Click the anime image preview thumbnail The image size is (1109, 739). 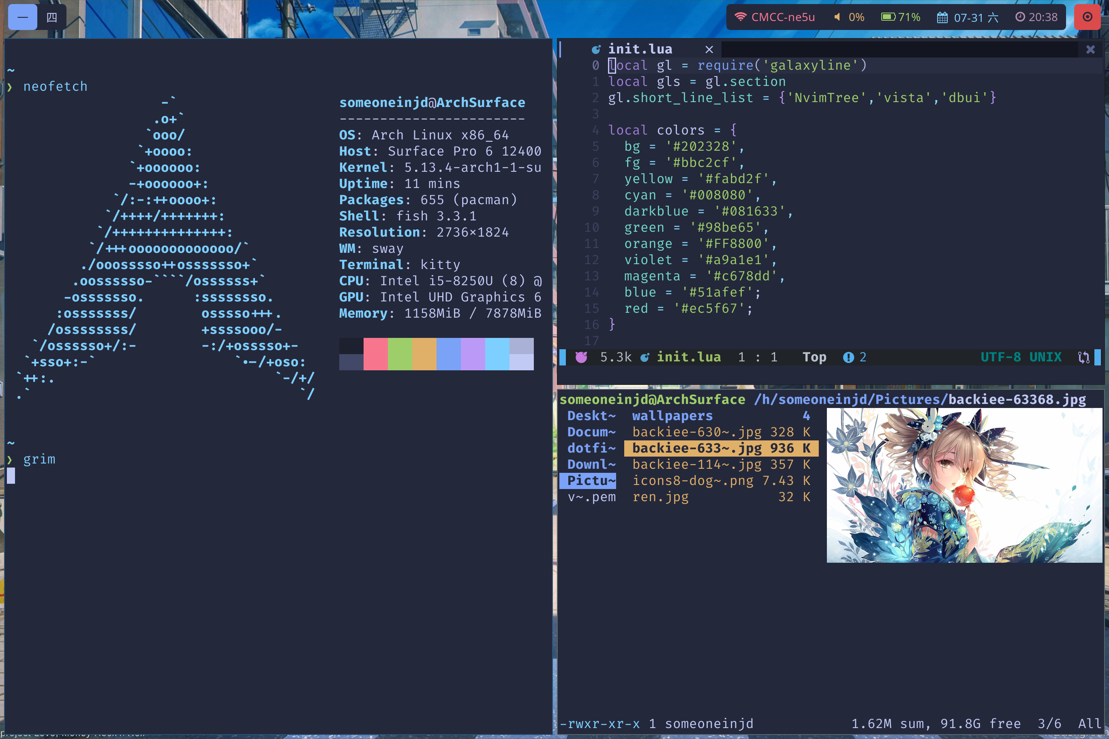coord(964,485)
